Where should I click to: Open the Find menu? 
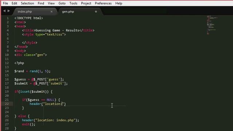[41, 3]
